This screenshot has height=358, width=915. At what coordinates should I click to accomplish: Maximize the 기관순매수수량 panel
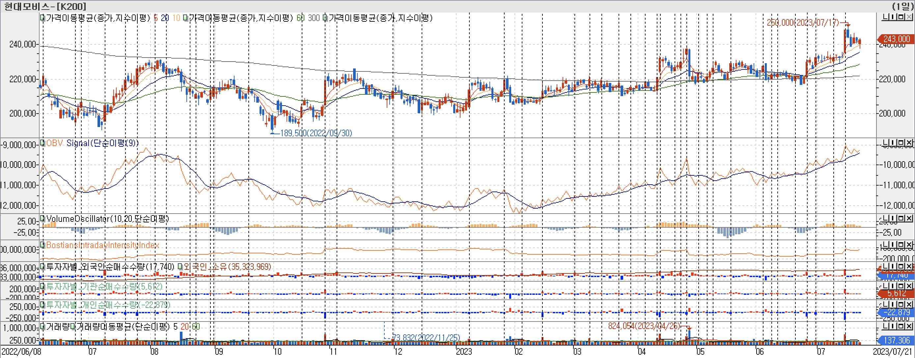(901, 286)
